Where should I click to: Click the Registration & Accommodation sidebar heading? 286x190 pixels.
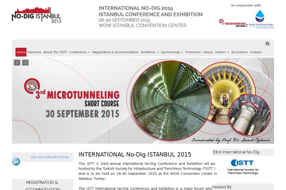(42, 185)
